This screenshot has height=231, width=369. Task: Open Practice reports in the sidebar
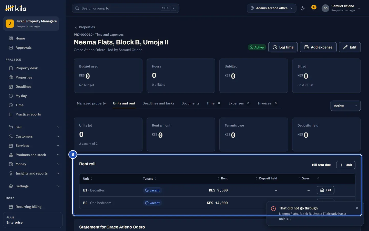coord(33,114)
